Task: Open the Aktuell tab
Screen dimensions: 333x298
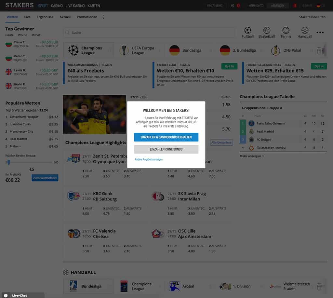Action: (65, 17)
